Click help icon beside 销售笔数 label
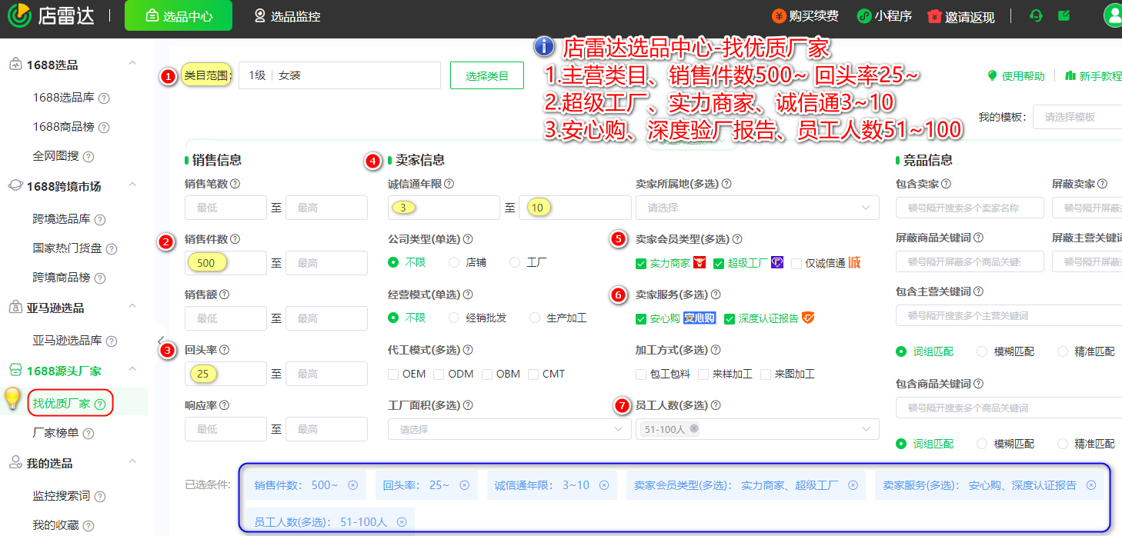This screenshot has height=536, width=1122. tap(235, 184)
